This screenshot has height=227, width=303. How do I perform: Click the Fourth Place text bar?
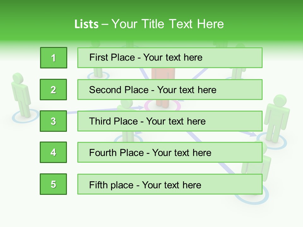pyautogui.click(x=170, y=152)
